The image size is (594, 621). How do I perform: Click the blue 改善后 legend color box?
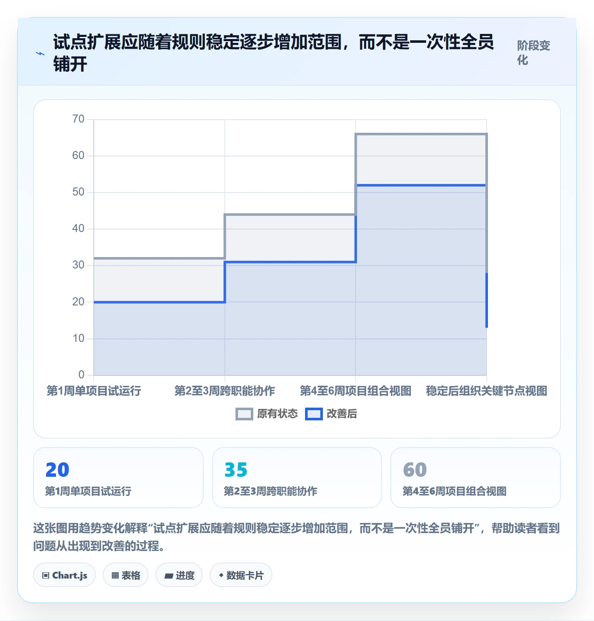314,414
